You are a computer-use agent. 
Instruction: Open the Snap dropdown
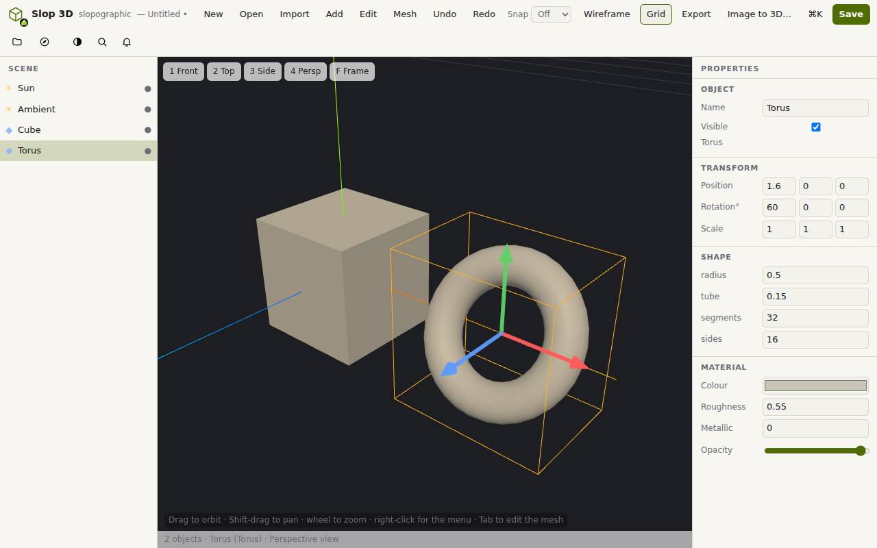(552, 14)
